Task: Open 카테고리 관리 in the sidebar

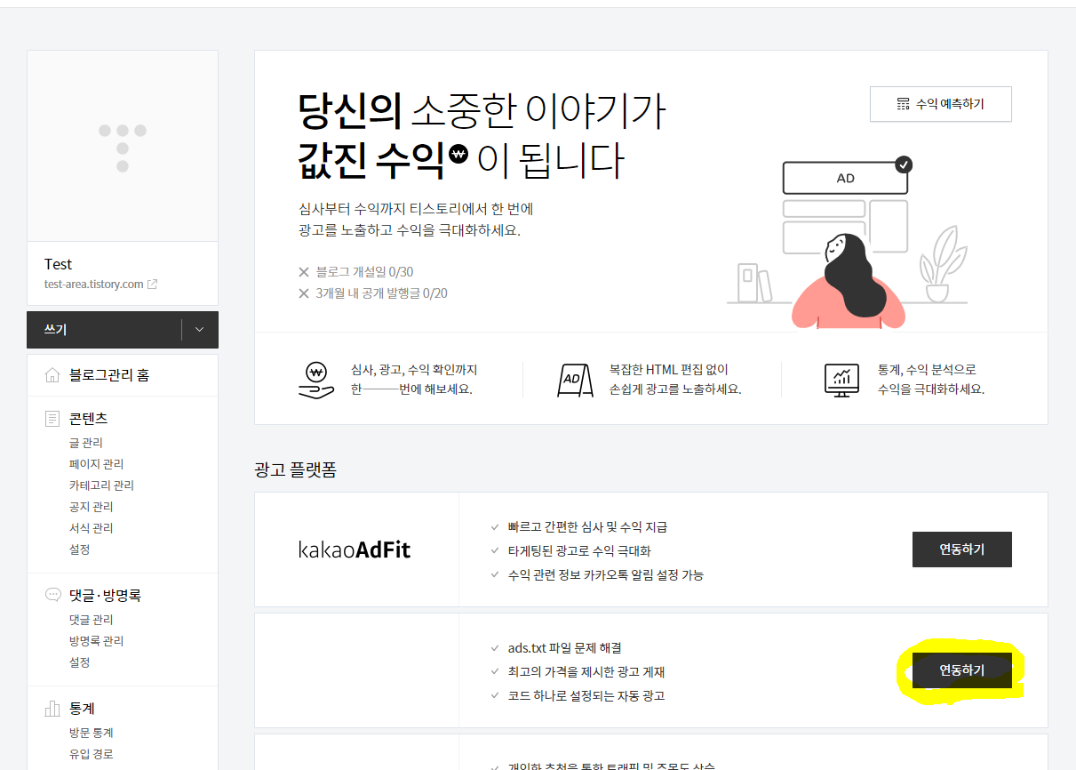Action: click(x=101, y=485)
